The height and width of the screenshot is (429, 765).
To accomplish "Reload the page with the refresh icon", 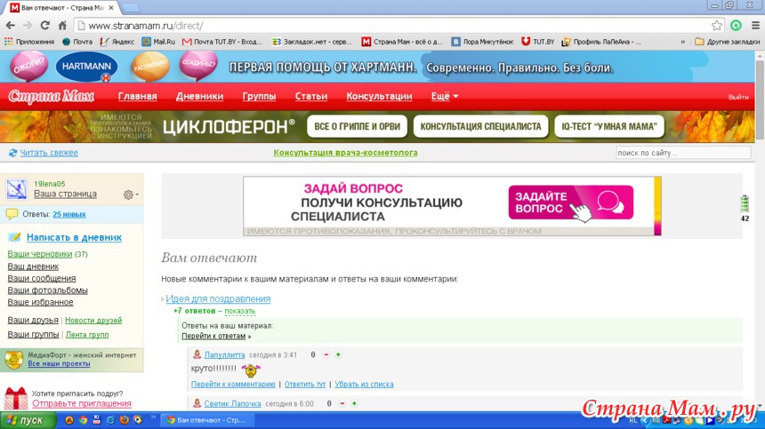I will coord(44,26).
